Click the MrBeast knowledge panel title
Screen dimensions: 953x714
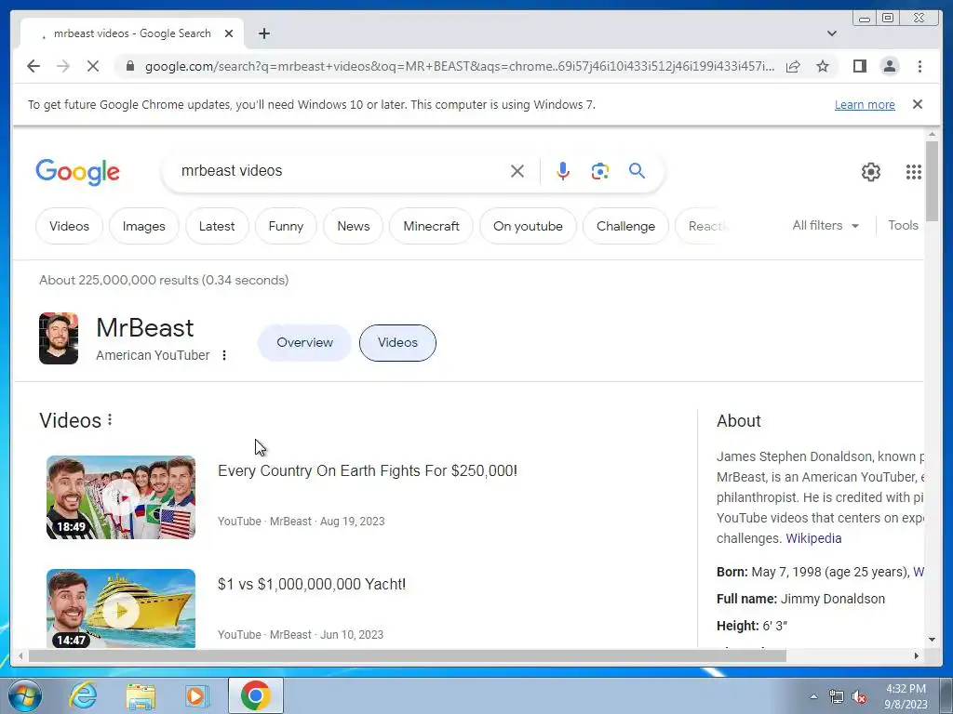point(144,328)
